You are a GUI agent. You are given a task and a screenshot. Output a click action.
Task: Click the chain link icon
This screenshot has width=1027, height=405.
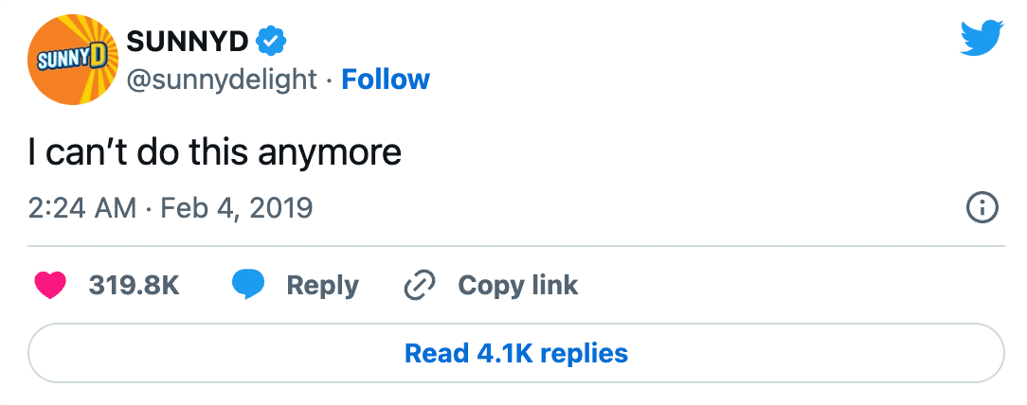click(x=418, y=285)
